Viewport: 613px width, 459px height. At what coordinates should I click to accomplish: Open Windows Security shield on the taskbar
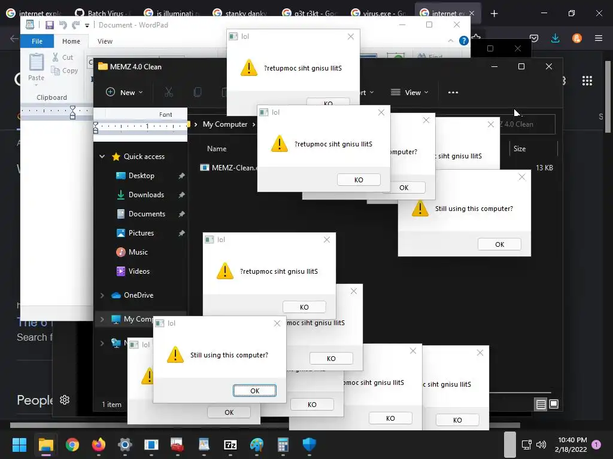tap(309, 445)
